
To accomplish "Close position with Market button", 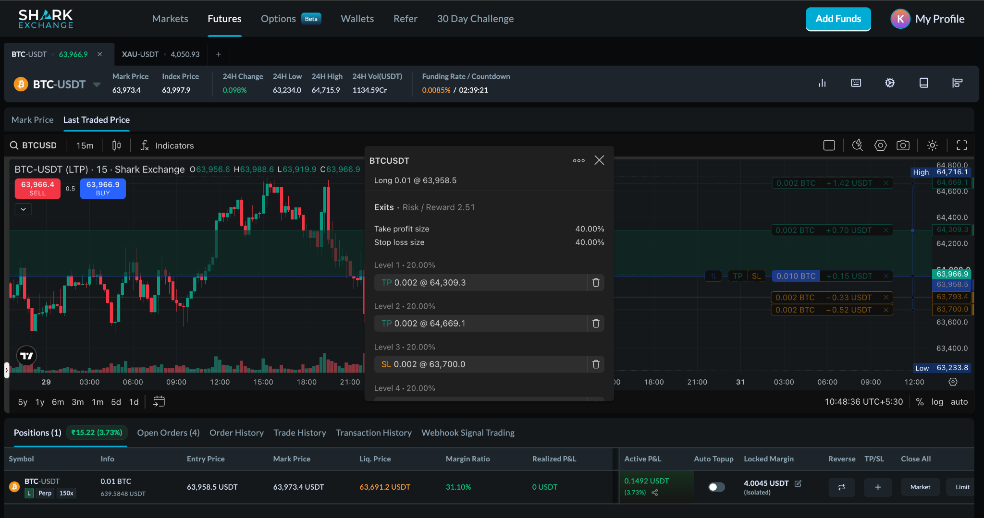I will click(x=920, y=487).
